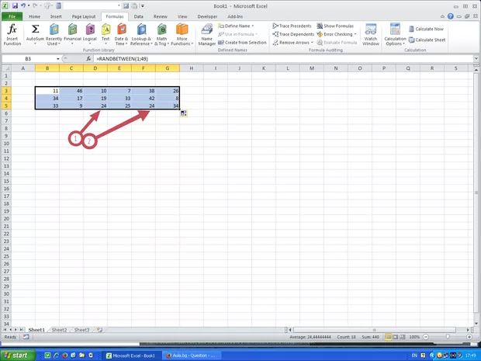Open the File tab
The height and width of the screenshot is (361, 481).
pyautogui.click(x=12, y=16)
